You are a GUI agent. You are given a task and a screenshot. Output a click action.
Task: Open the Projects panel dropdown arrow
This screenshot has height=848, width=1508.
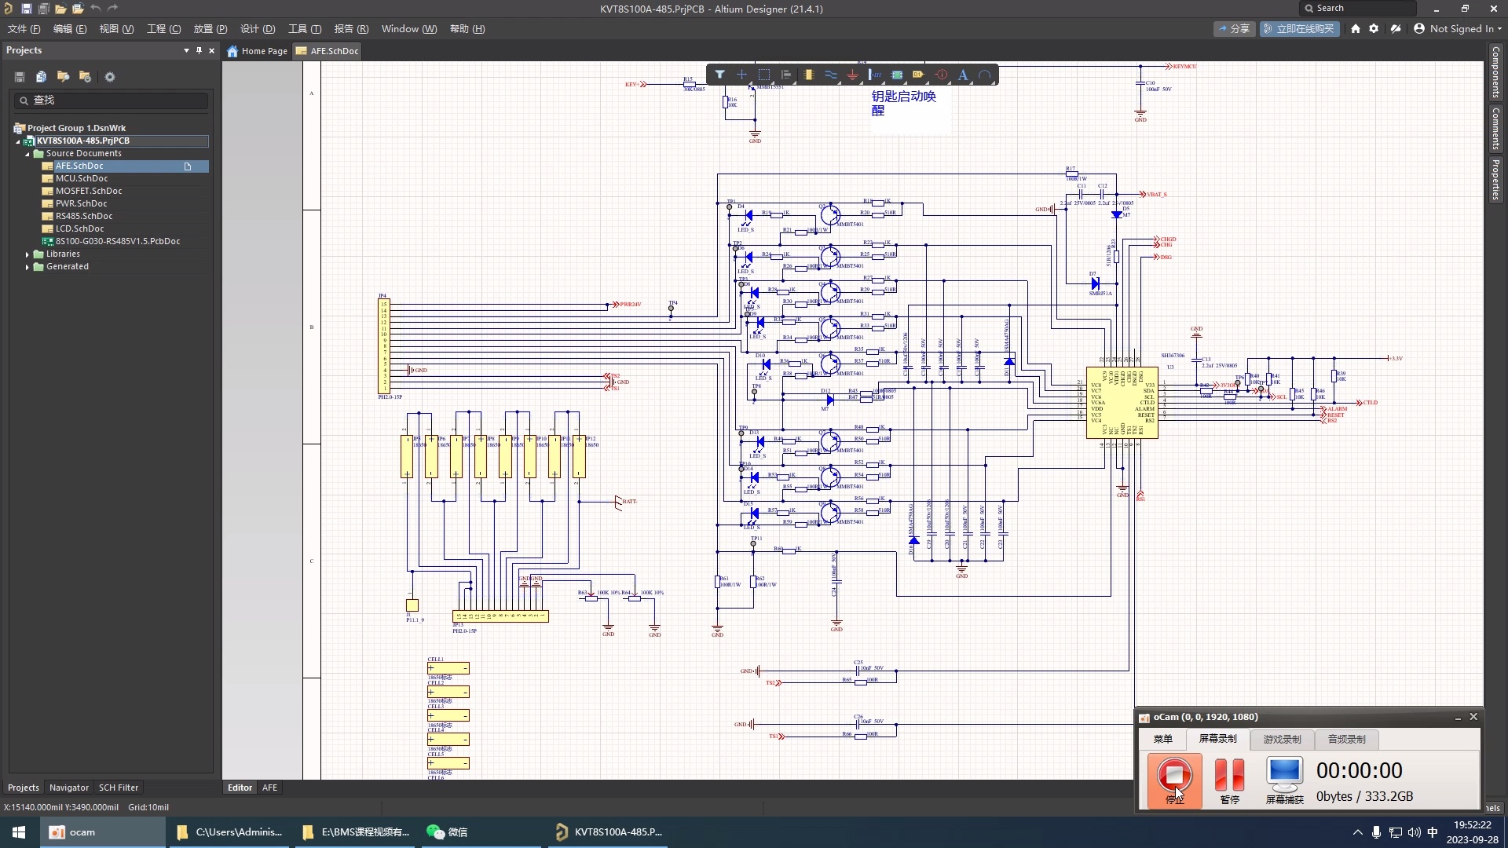[x=186, y=50]
